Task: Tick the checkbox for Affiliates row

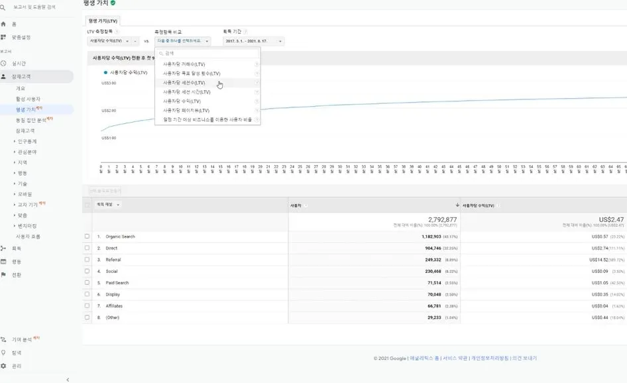Action: tap(87, 305)
